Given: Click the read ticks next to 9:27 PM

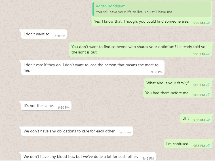Looking at the screenshot, I should coord(208,23).
